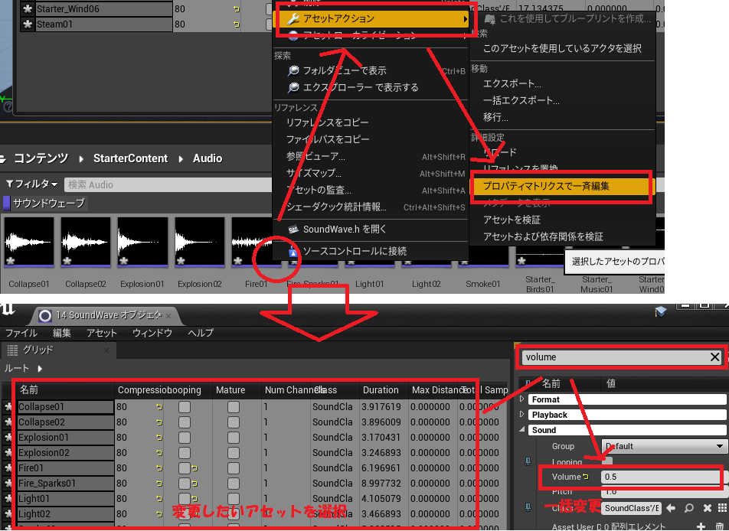Screen dimensions: 729x531
Task: Toggle Looping checkbox for Explosion01 row
Action: click(185, 438)
